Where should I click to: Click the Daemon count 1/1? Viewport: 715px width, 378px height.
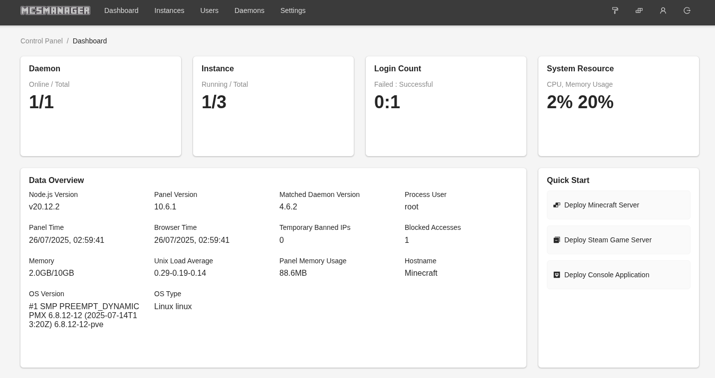[x=41, y=102]
